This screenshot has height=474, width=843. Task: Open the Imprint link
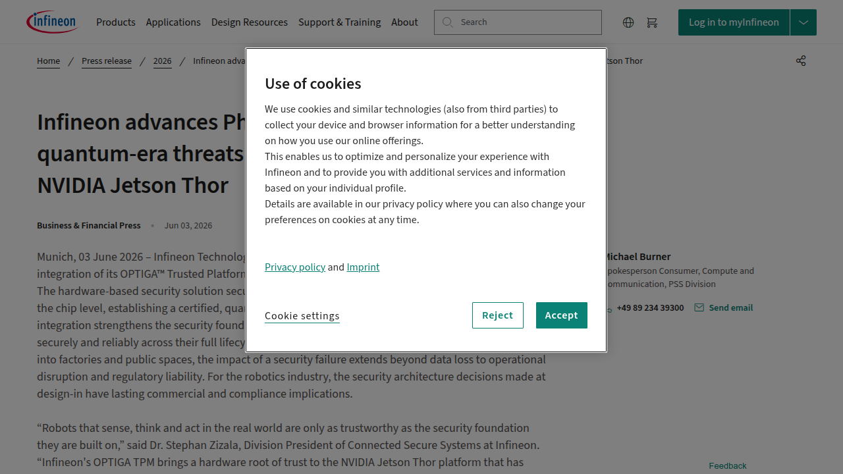(363, 267)
